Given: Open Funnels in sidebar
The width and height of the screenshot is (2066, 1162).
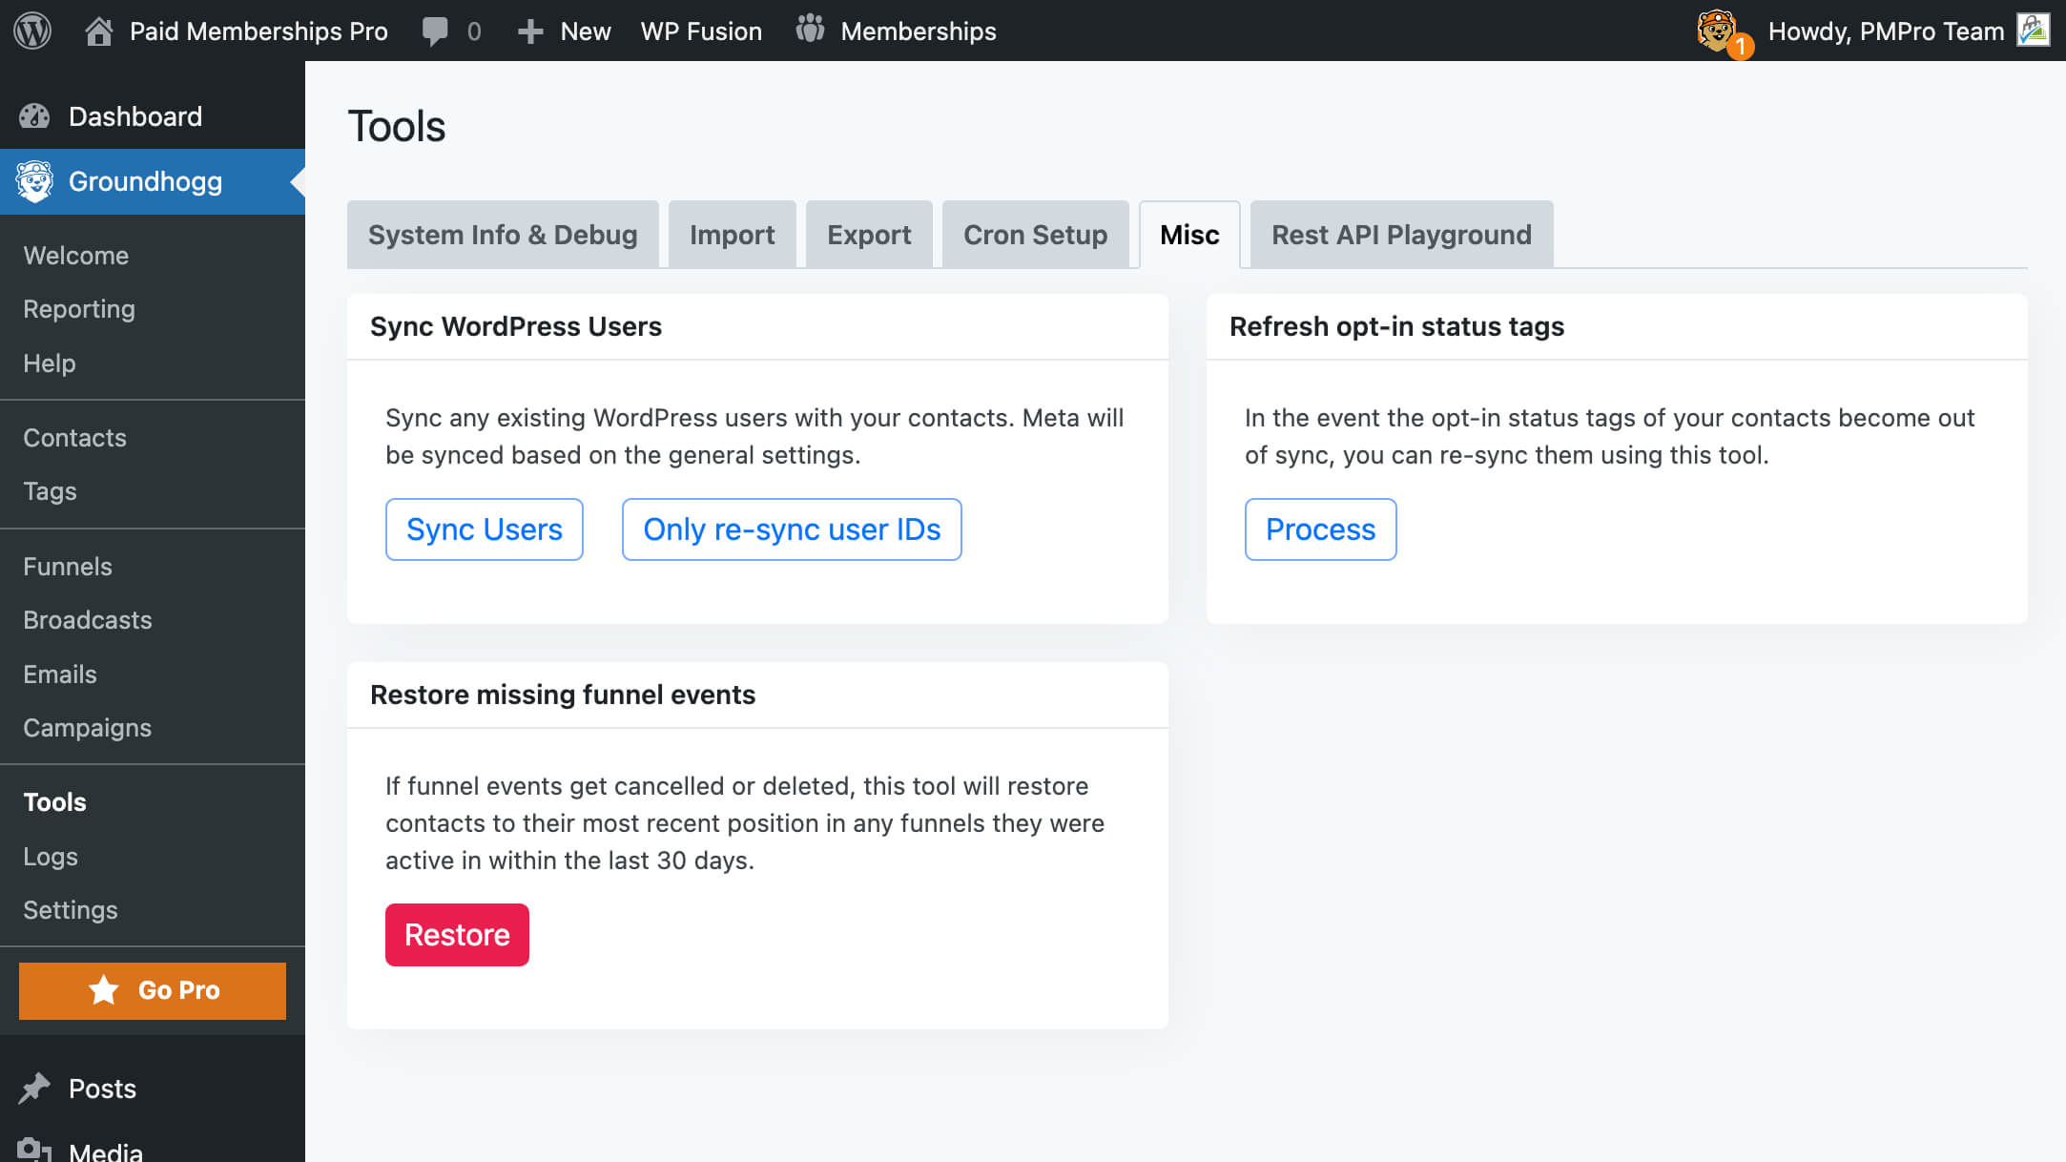Looking at the screenshot, I should point(67,565).
